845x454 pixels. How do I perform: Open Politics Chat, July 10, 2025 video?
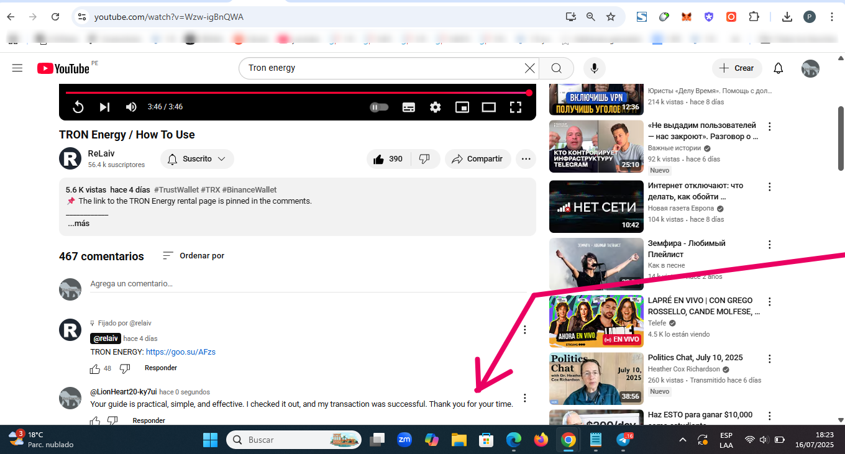[x=695, y=358]
